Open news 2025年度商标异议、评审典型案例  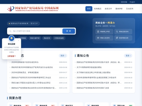(x=25, y=72)
